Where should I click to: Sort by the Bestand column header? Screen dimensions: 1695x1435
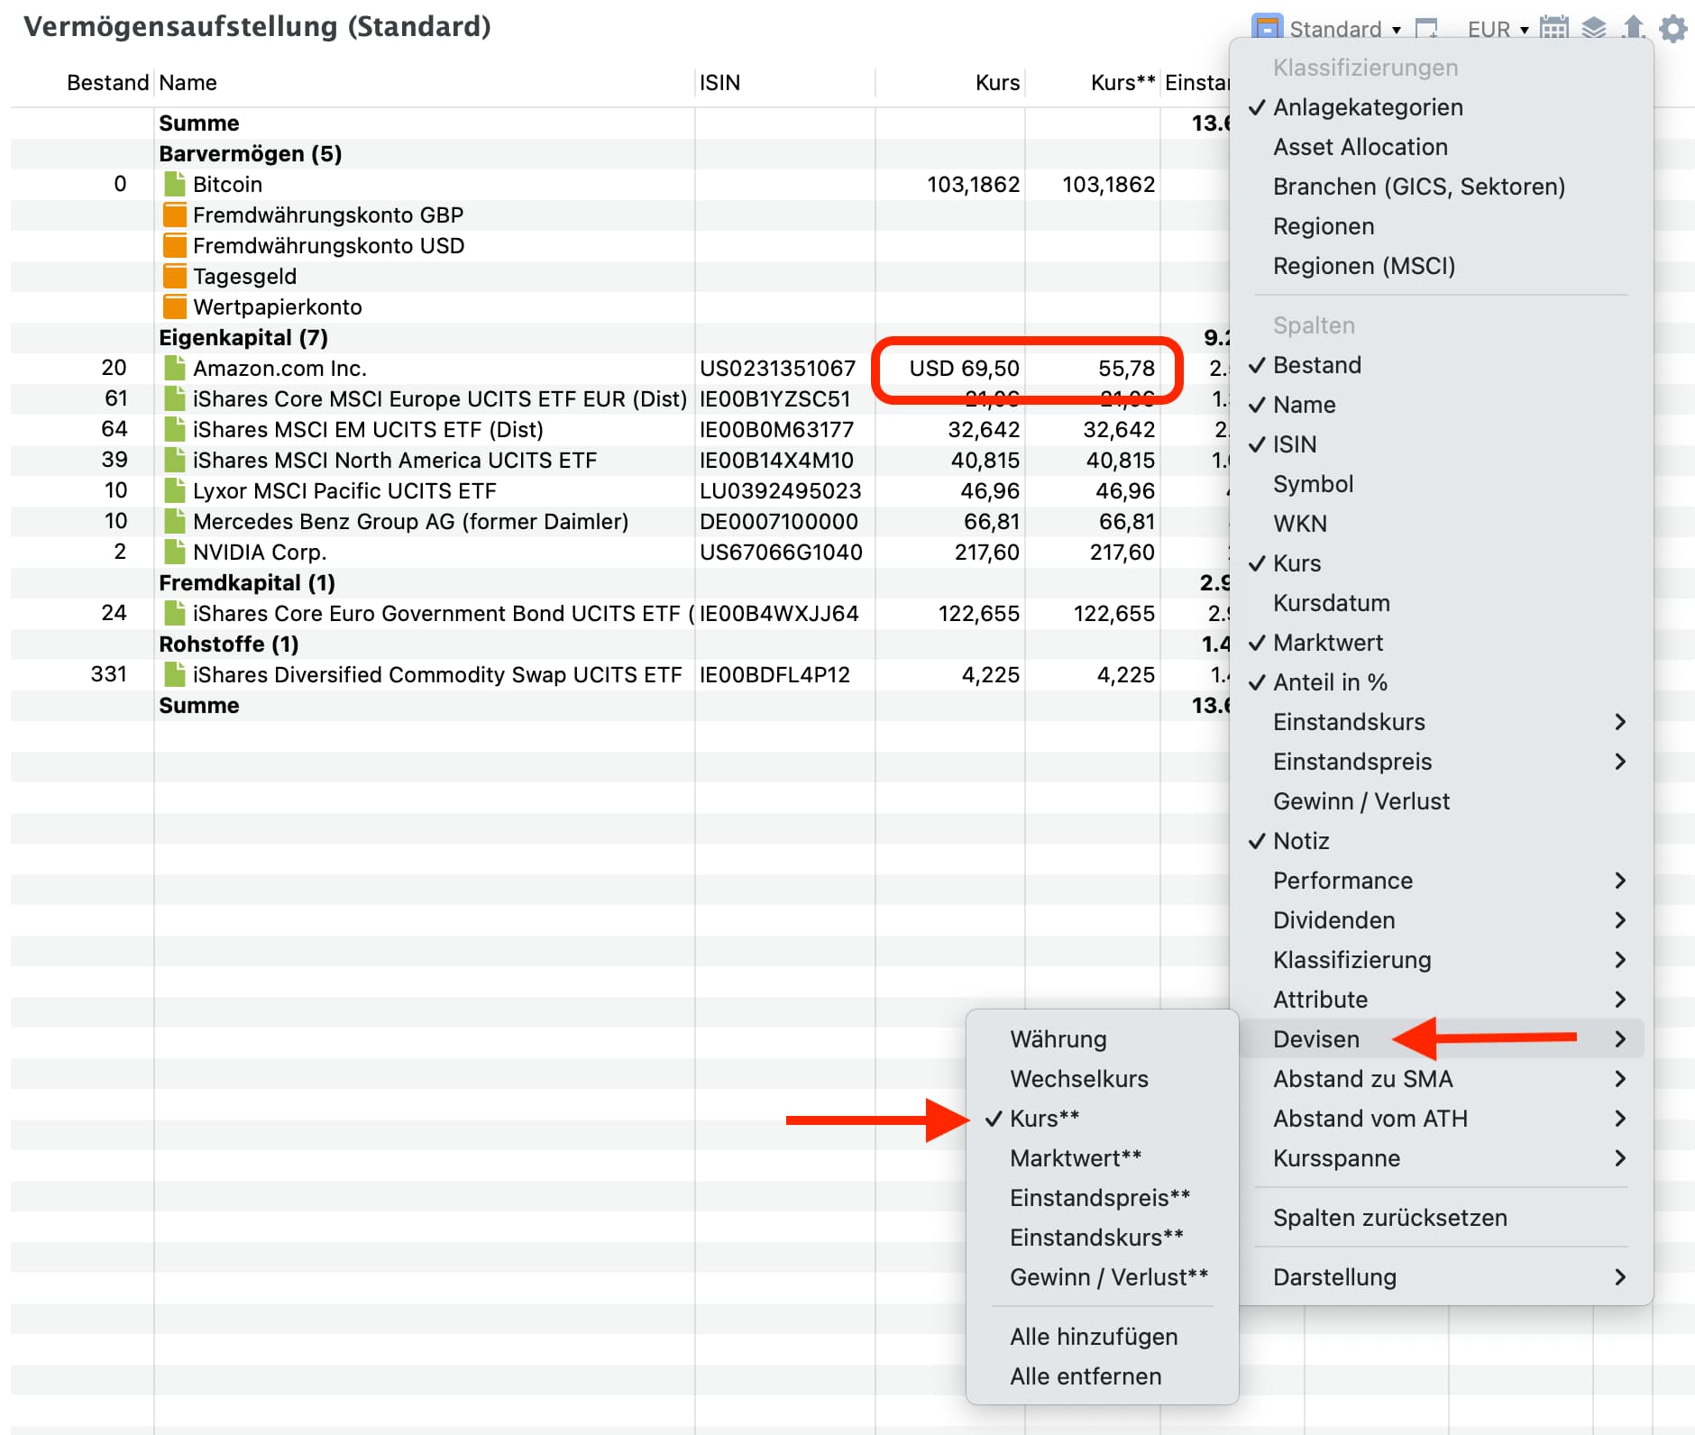(82, 83)
